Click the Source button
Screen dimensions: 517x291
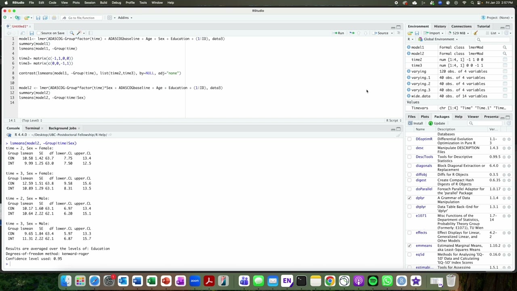(380, 33)
